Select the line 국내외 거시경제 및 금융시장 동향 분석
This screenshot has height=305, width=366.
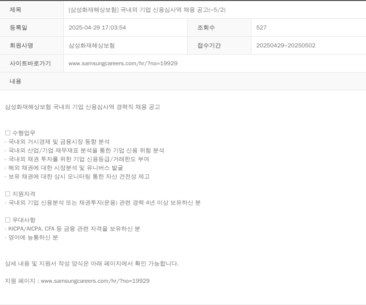point(57,142)
